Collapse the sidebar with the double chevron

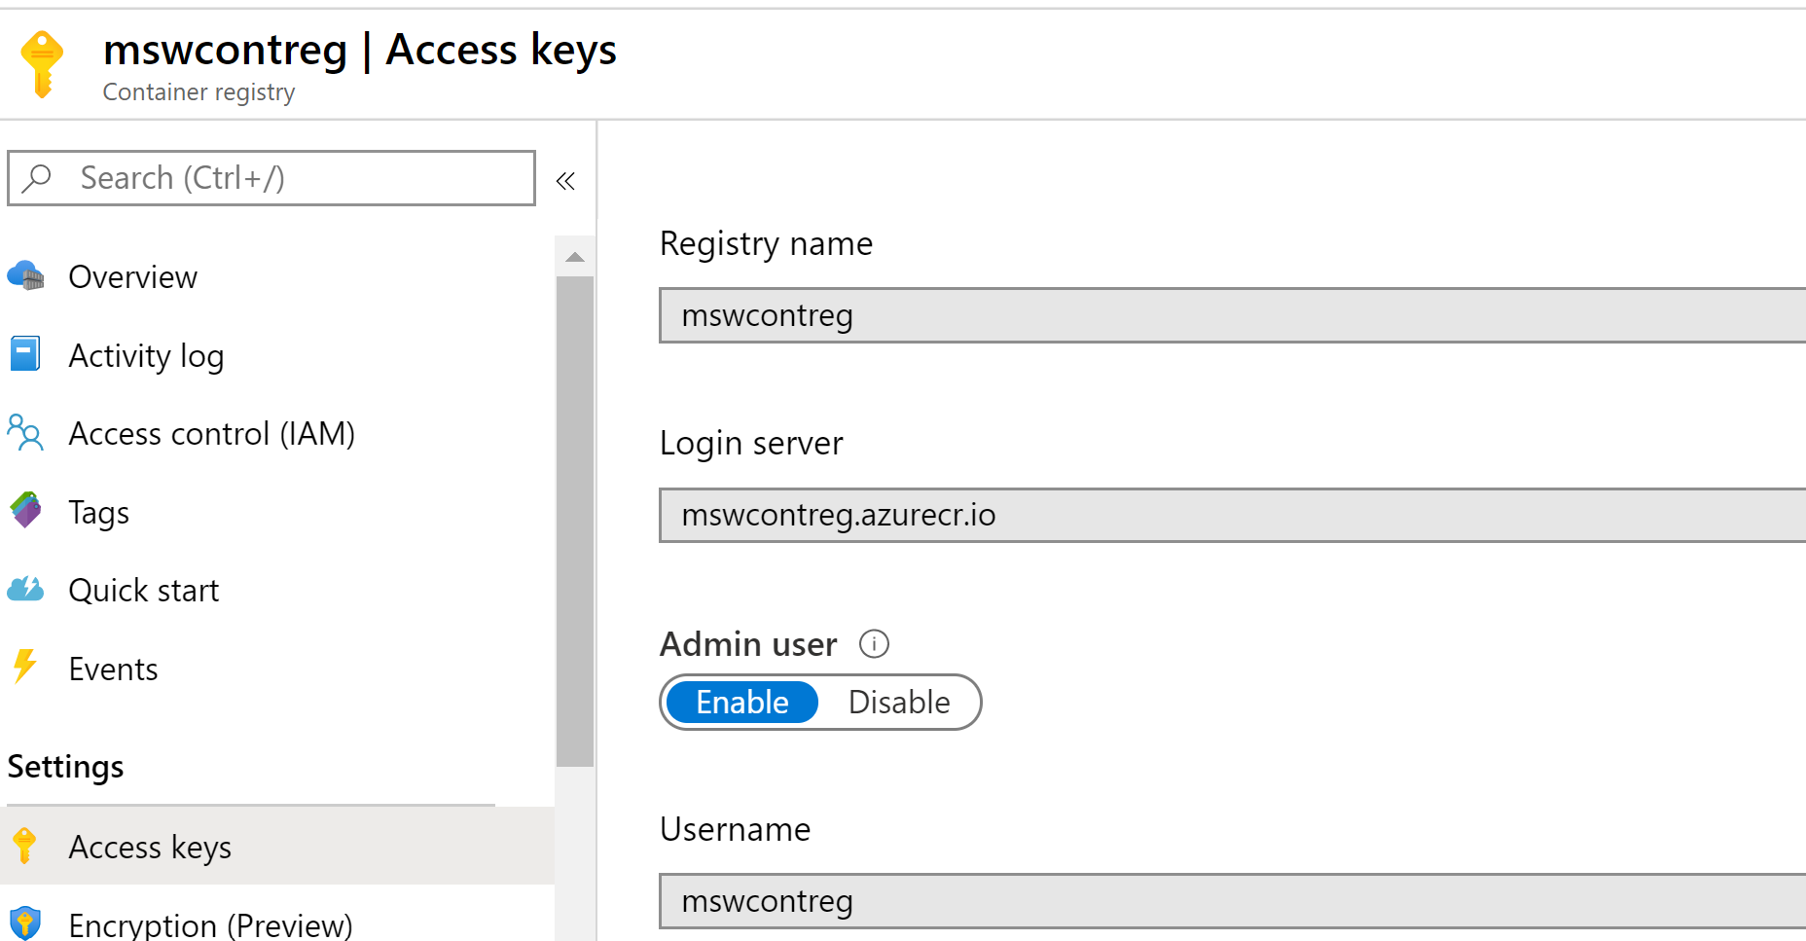(x=564, y=179)
